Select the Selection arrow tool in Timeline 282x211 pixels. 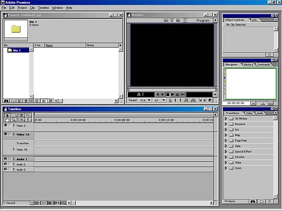pos(7,115)
